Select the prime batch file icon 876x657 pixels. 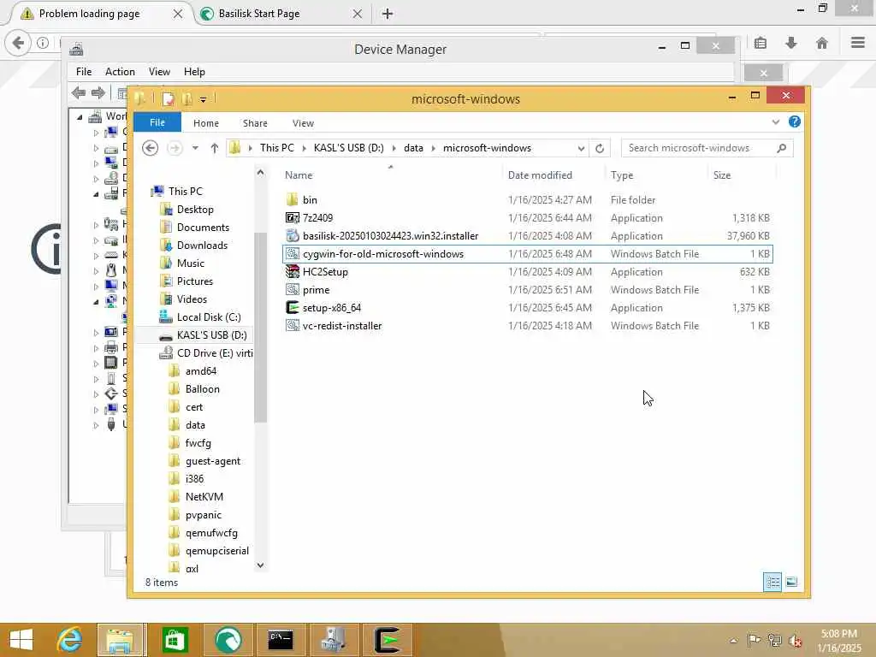click(x=292, y=289)
